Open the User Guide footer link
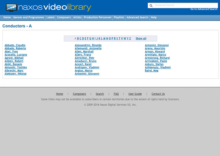The height and width of the screenshot is (156, 220). click(135, 94)
